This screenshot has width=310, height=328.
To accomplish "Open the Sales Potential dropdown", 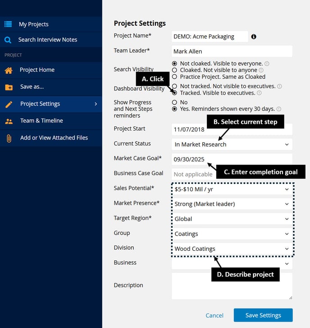I will [x=232, y=189].
